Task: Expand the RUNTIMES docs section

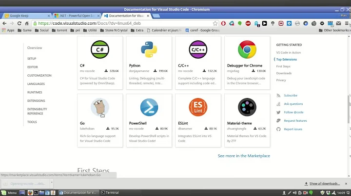Action: tap(35, 93)
